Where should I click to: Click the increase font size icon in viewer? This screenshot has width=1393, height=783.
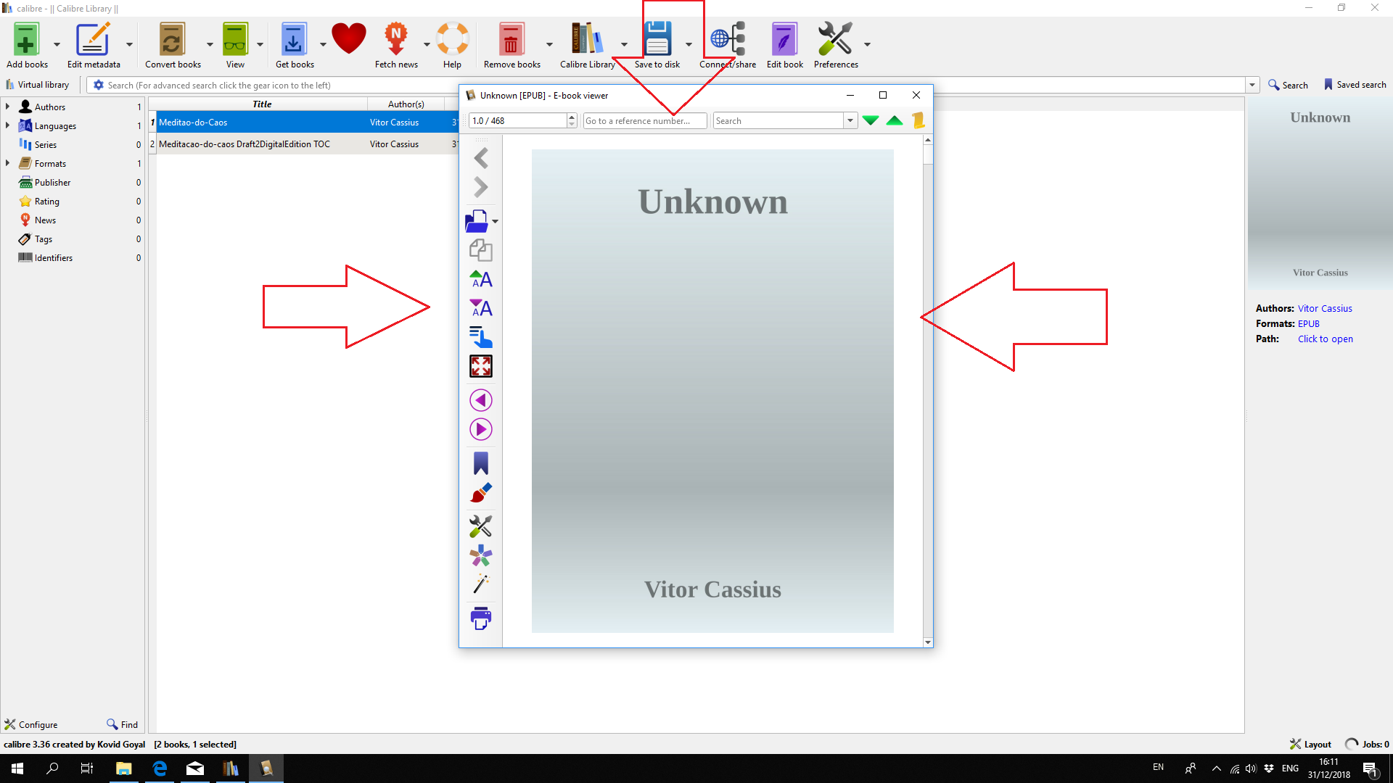[x=480, y=279]
